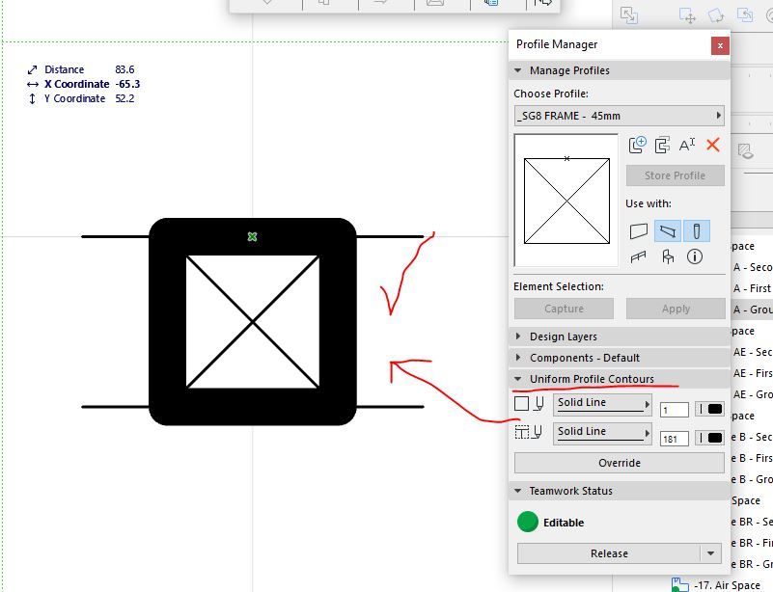773x592 pixels.
Task: Click the Y Coordinate vertical arrow icon
Action: (32, 98)
